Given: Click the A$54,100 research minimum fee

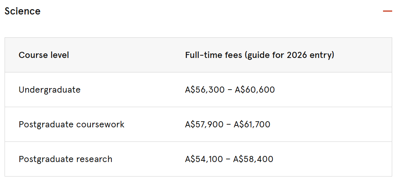Looking at the screenshot, I should pos(204,159).
